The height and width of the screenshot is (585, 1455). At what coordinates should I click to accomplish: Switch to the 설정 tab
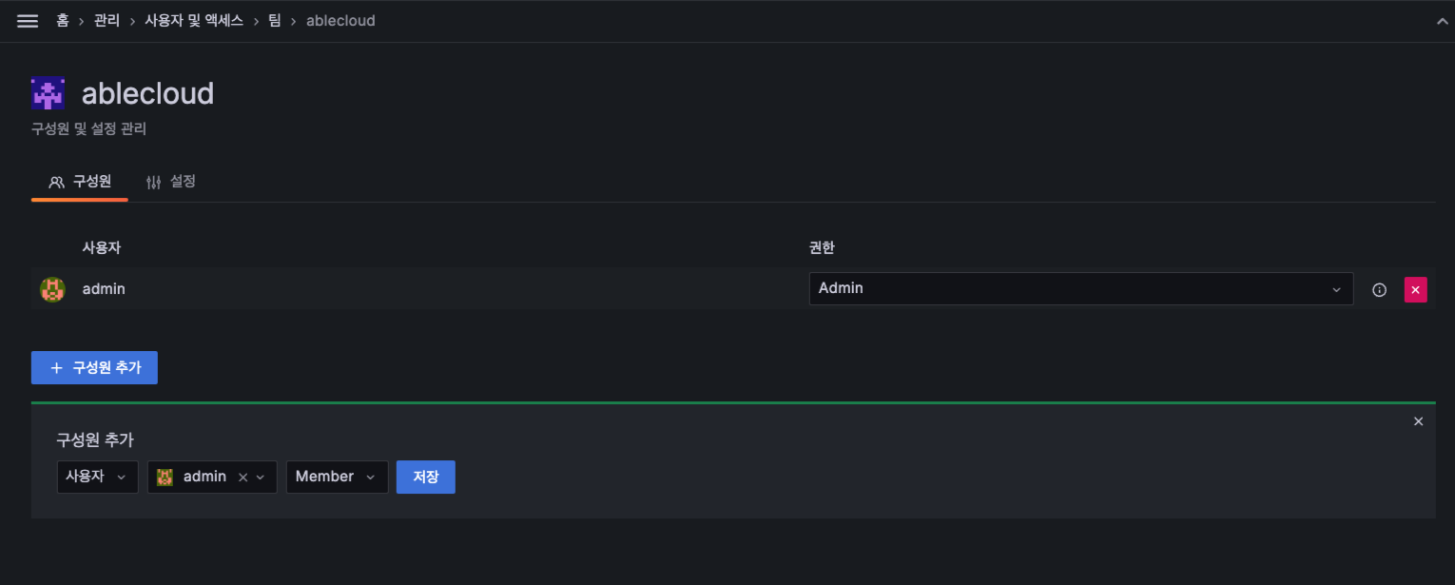click(x=171, y=182)
